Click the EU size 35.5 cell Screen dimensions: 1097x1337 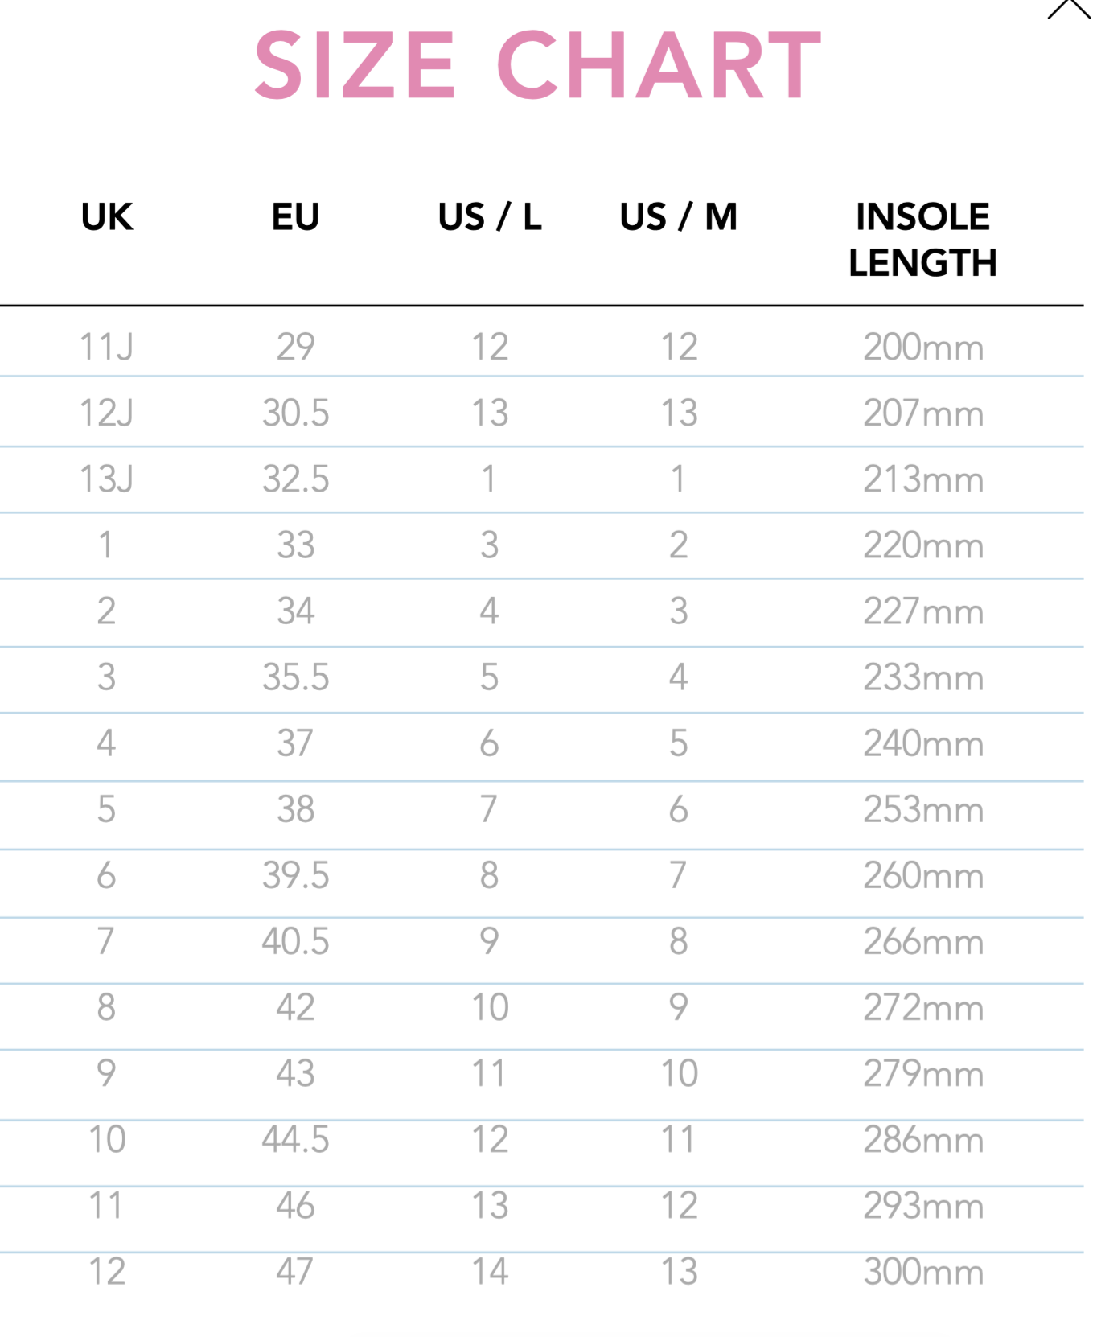[295, 677]
